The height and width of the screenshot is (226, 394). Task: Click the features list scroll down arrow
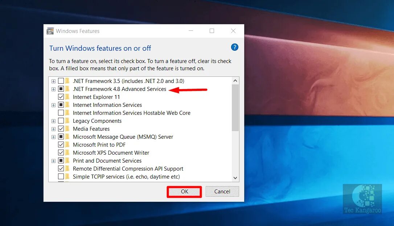tap(235, 178)
